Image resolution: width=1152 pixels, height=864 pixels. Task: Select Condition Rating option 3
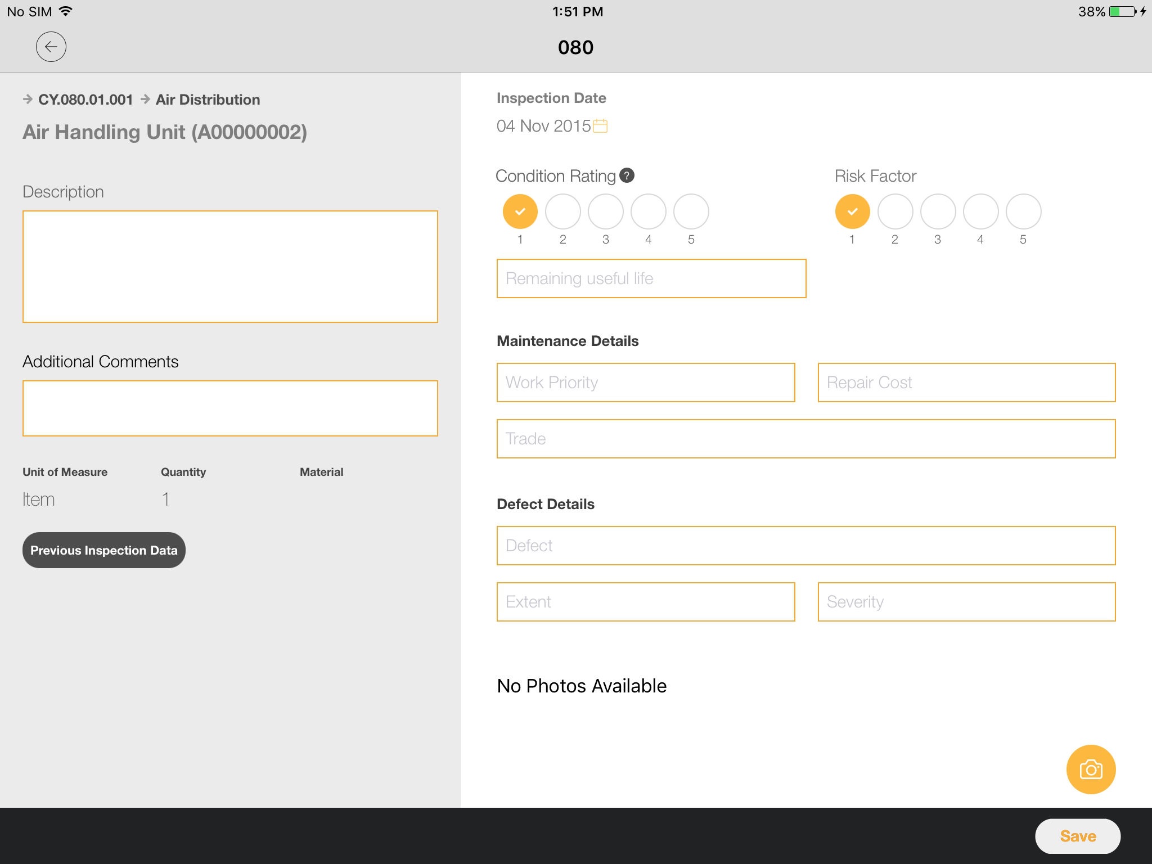coord(606,210)
